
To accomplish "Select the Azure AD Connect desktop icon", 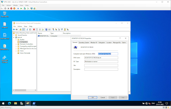I will click(5, 59).
